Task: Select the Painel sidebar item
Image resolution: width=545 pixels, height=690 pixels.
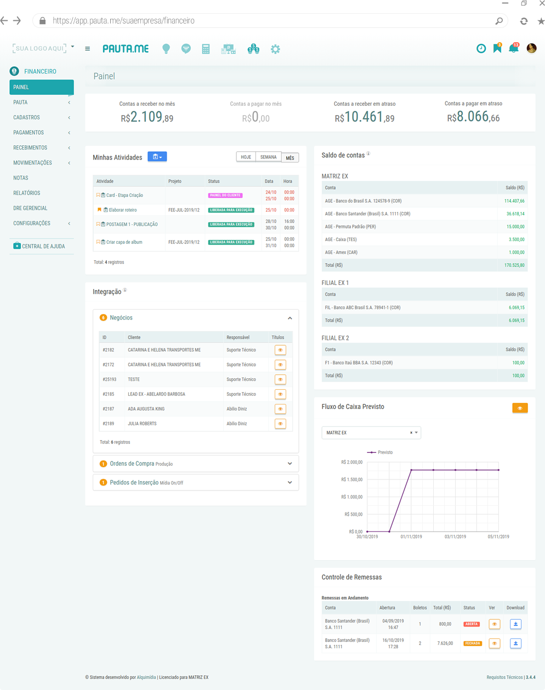Action: 42,87
